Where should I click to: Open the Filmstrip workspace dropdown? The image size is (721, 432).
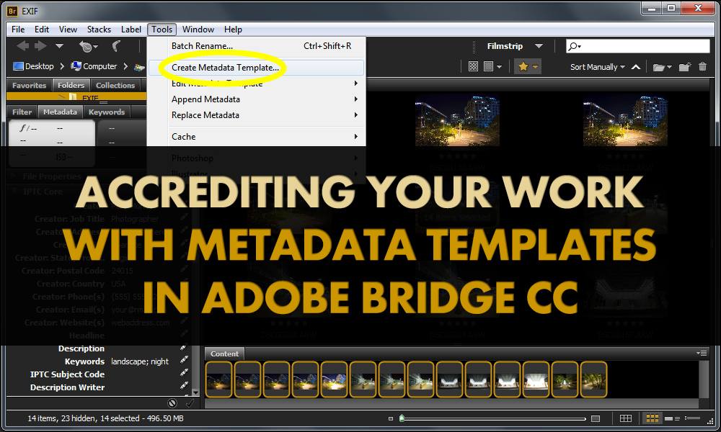click(x=539, y=46)
